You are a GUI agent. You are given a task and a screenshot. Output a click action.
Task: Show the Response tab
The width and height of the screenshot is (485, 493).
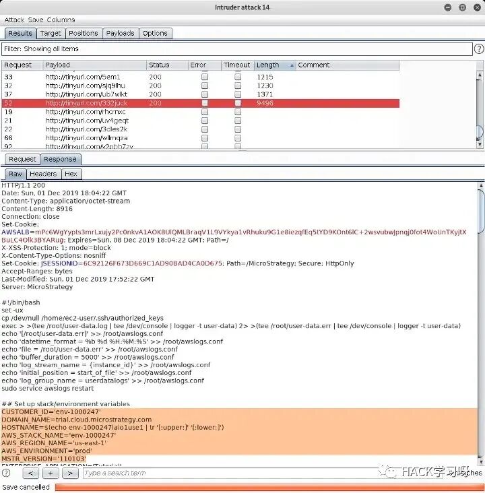(60, 159)
